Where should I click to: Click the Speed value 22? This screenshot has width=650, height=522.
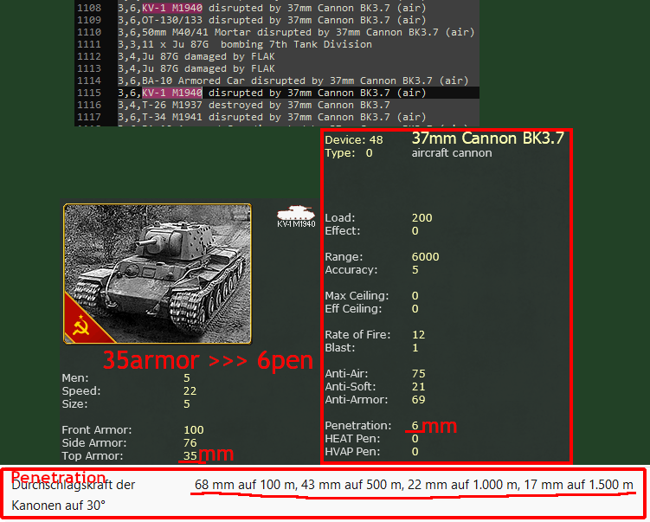click(x=190, y=391)
